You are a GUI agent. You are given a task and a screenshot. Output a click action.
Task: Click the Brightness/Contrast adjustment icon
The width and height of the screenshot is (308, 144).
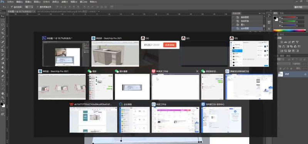(x=281, y=42)
